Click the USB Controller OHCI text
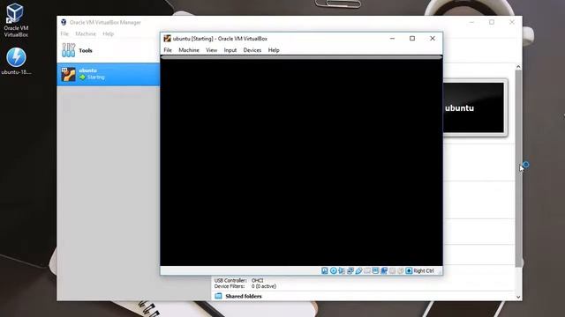The image size is (565, 317). coord(239,280)
